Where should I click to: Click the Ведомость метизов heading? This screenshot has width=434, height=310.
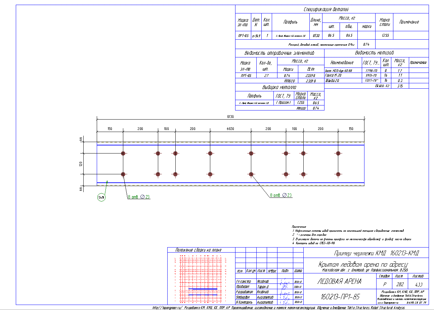[x=374, y=53]
